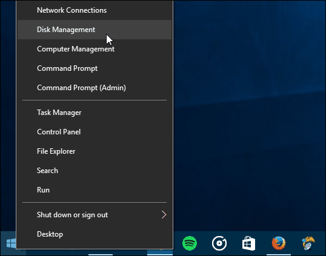The image size is (326, 256).
Task: Launch Firefox from the taskbar
Action: [279, 243]
